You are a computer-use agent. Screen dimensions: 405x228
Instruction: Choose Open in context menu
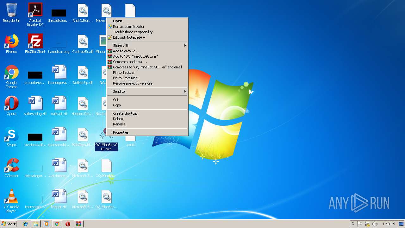(x=147, y=21)
